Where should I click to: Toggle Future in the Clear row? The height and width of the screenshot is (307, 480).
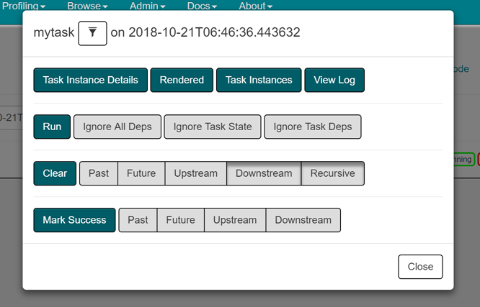point(141,173)
